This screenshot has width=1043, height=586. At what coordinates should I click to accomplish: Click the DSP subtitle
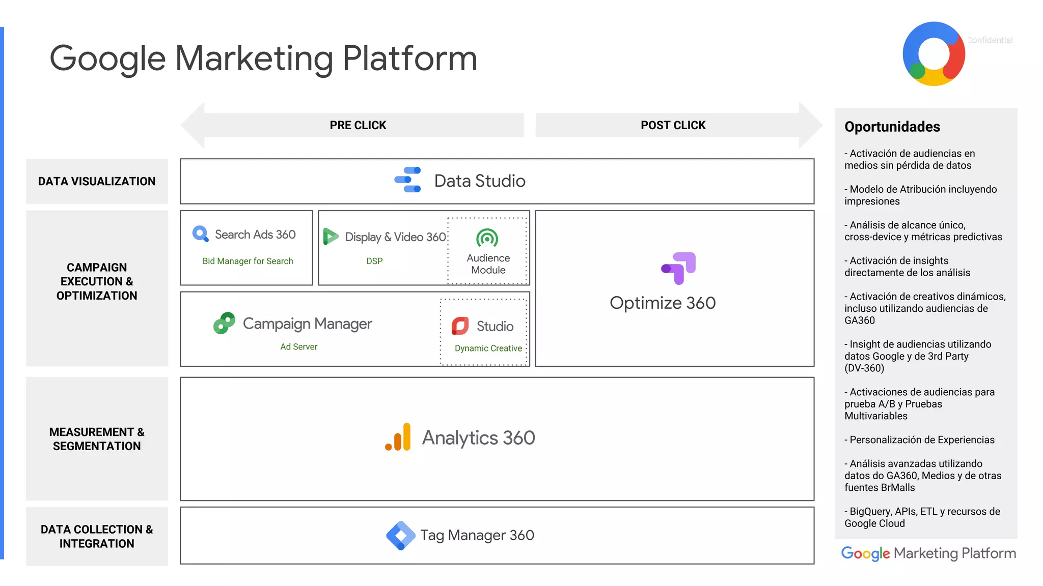tap(374, 261)
